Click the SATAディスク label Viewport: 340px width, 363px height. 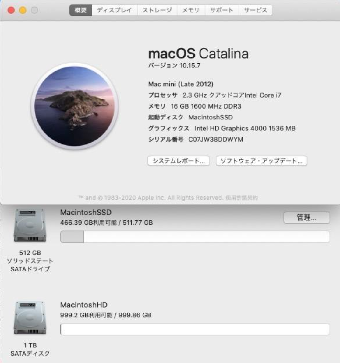(x=30, y=353)
